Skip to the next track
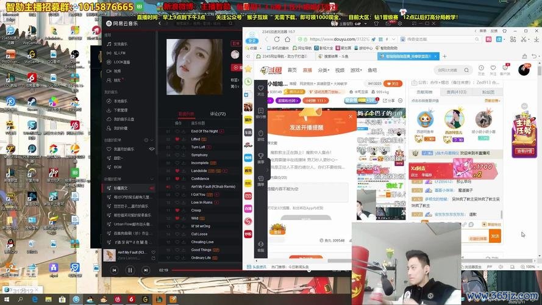Screen dimensions: 542x305 (146, 270)
